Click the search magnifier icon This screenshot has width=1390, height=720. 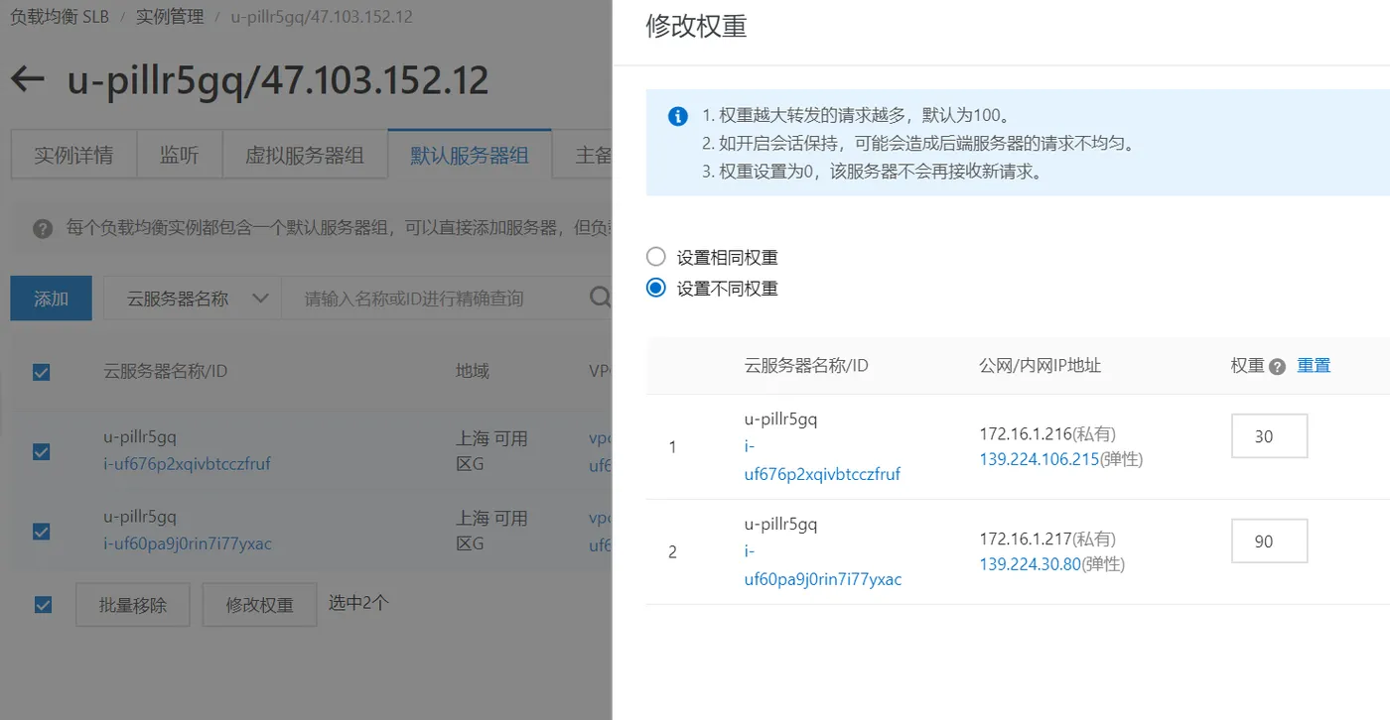tap(600, 298)
